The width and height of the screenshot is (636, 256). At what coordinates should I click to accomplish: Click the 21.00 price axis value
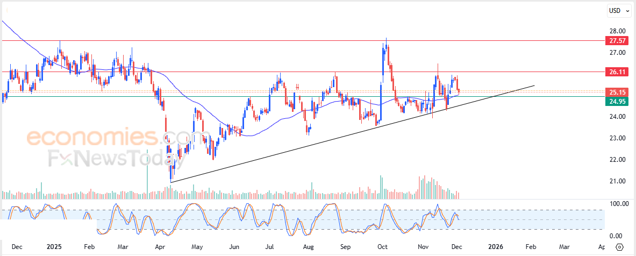[x=617, y=181]
